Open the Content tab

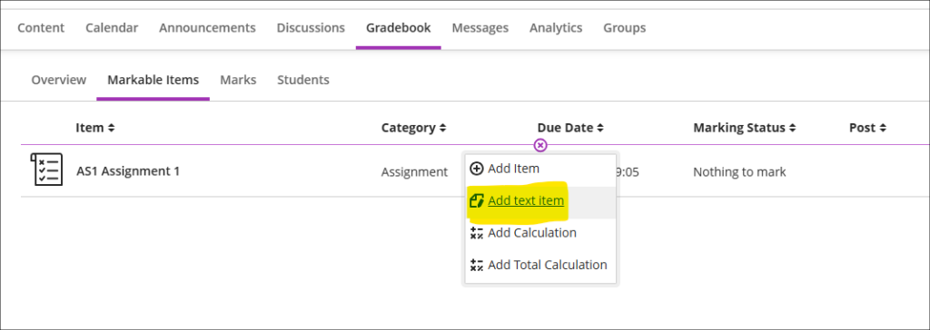(x=41, y=28)
